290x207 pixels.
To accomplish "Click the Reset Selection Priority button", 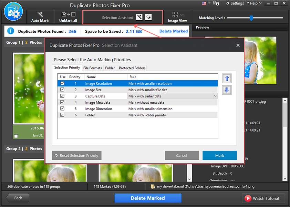I will (x=76, y=156).
